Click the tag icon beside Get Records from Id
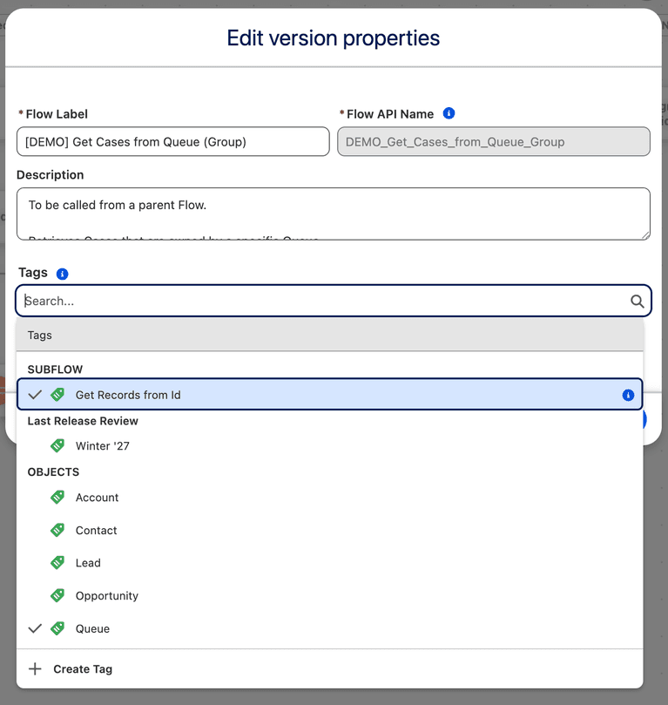This screenshot has width=668, height=705. 57,394
